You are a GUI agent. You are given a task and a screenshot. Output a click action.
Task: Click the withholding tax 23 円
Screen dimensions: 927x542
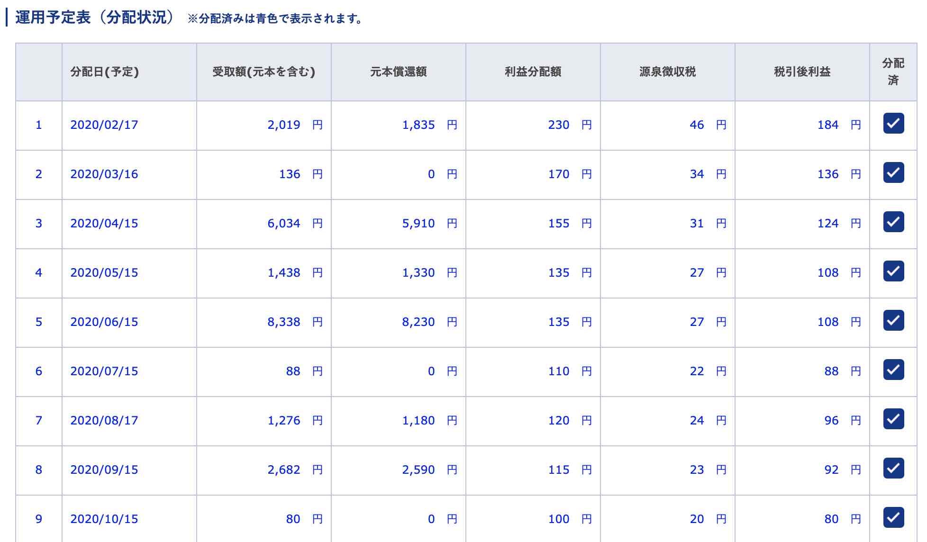coord(708,470)
